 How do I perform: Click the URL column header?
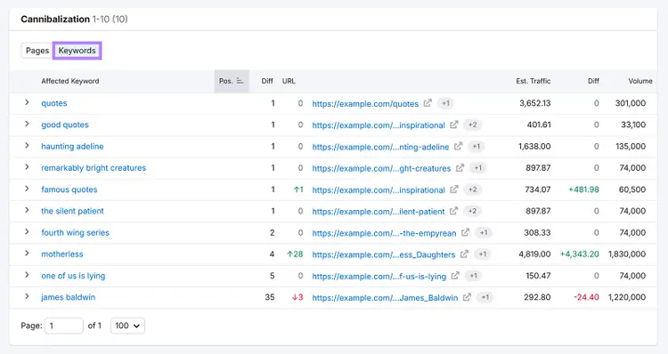tap(289, 81)
